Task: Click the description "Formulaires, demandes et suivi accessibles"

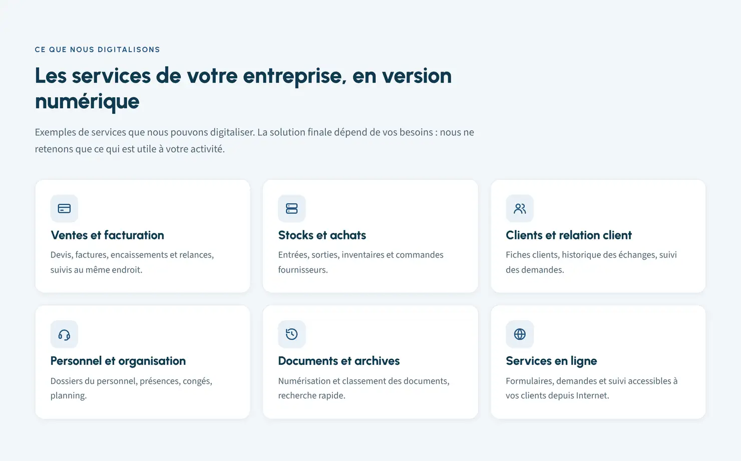Action: click(592, 388)
